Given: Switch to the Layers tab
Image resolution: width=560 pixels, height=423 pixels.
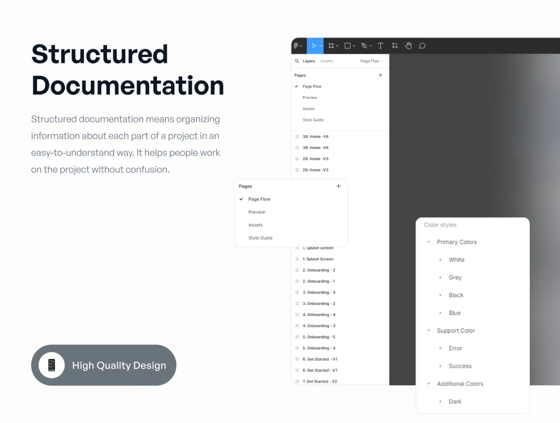Looking at the screenshot, I should 309,61.
